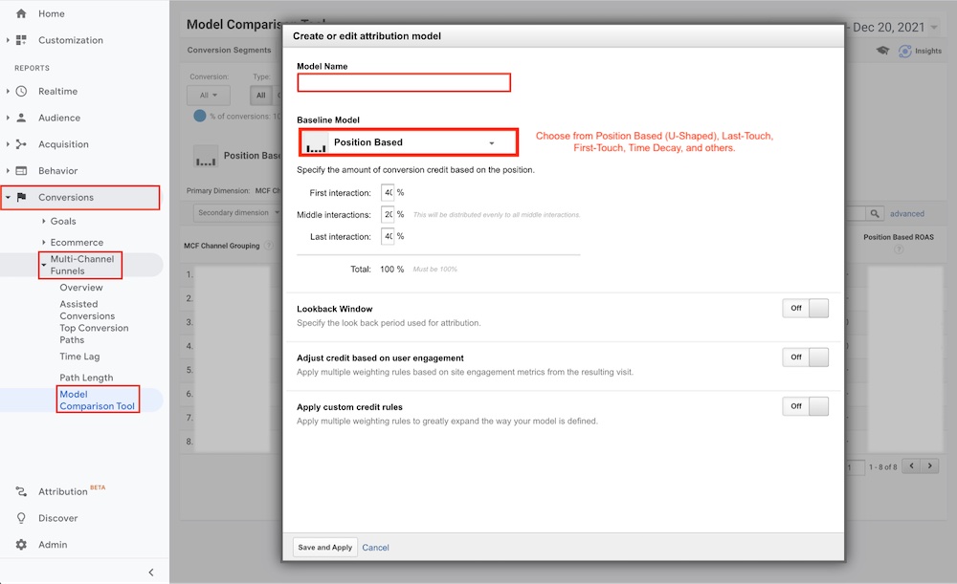This screenshot has height=584, width=957.
Task: Collapse sidebar using the left chevron
Action: click(151, 573)
